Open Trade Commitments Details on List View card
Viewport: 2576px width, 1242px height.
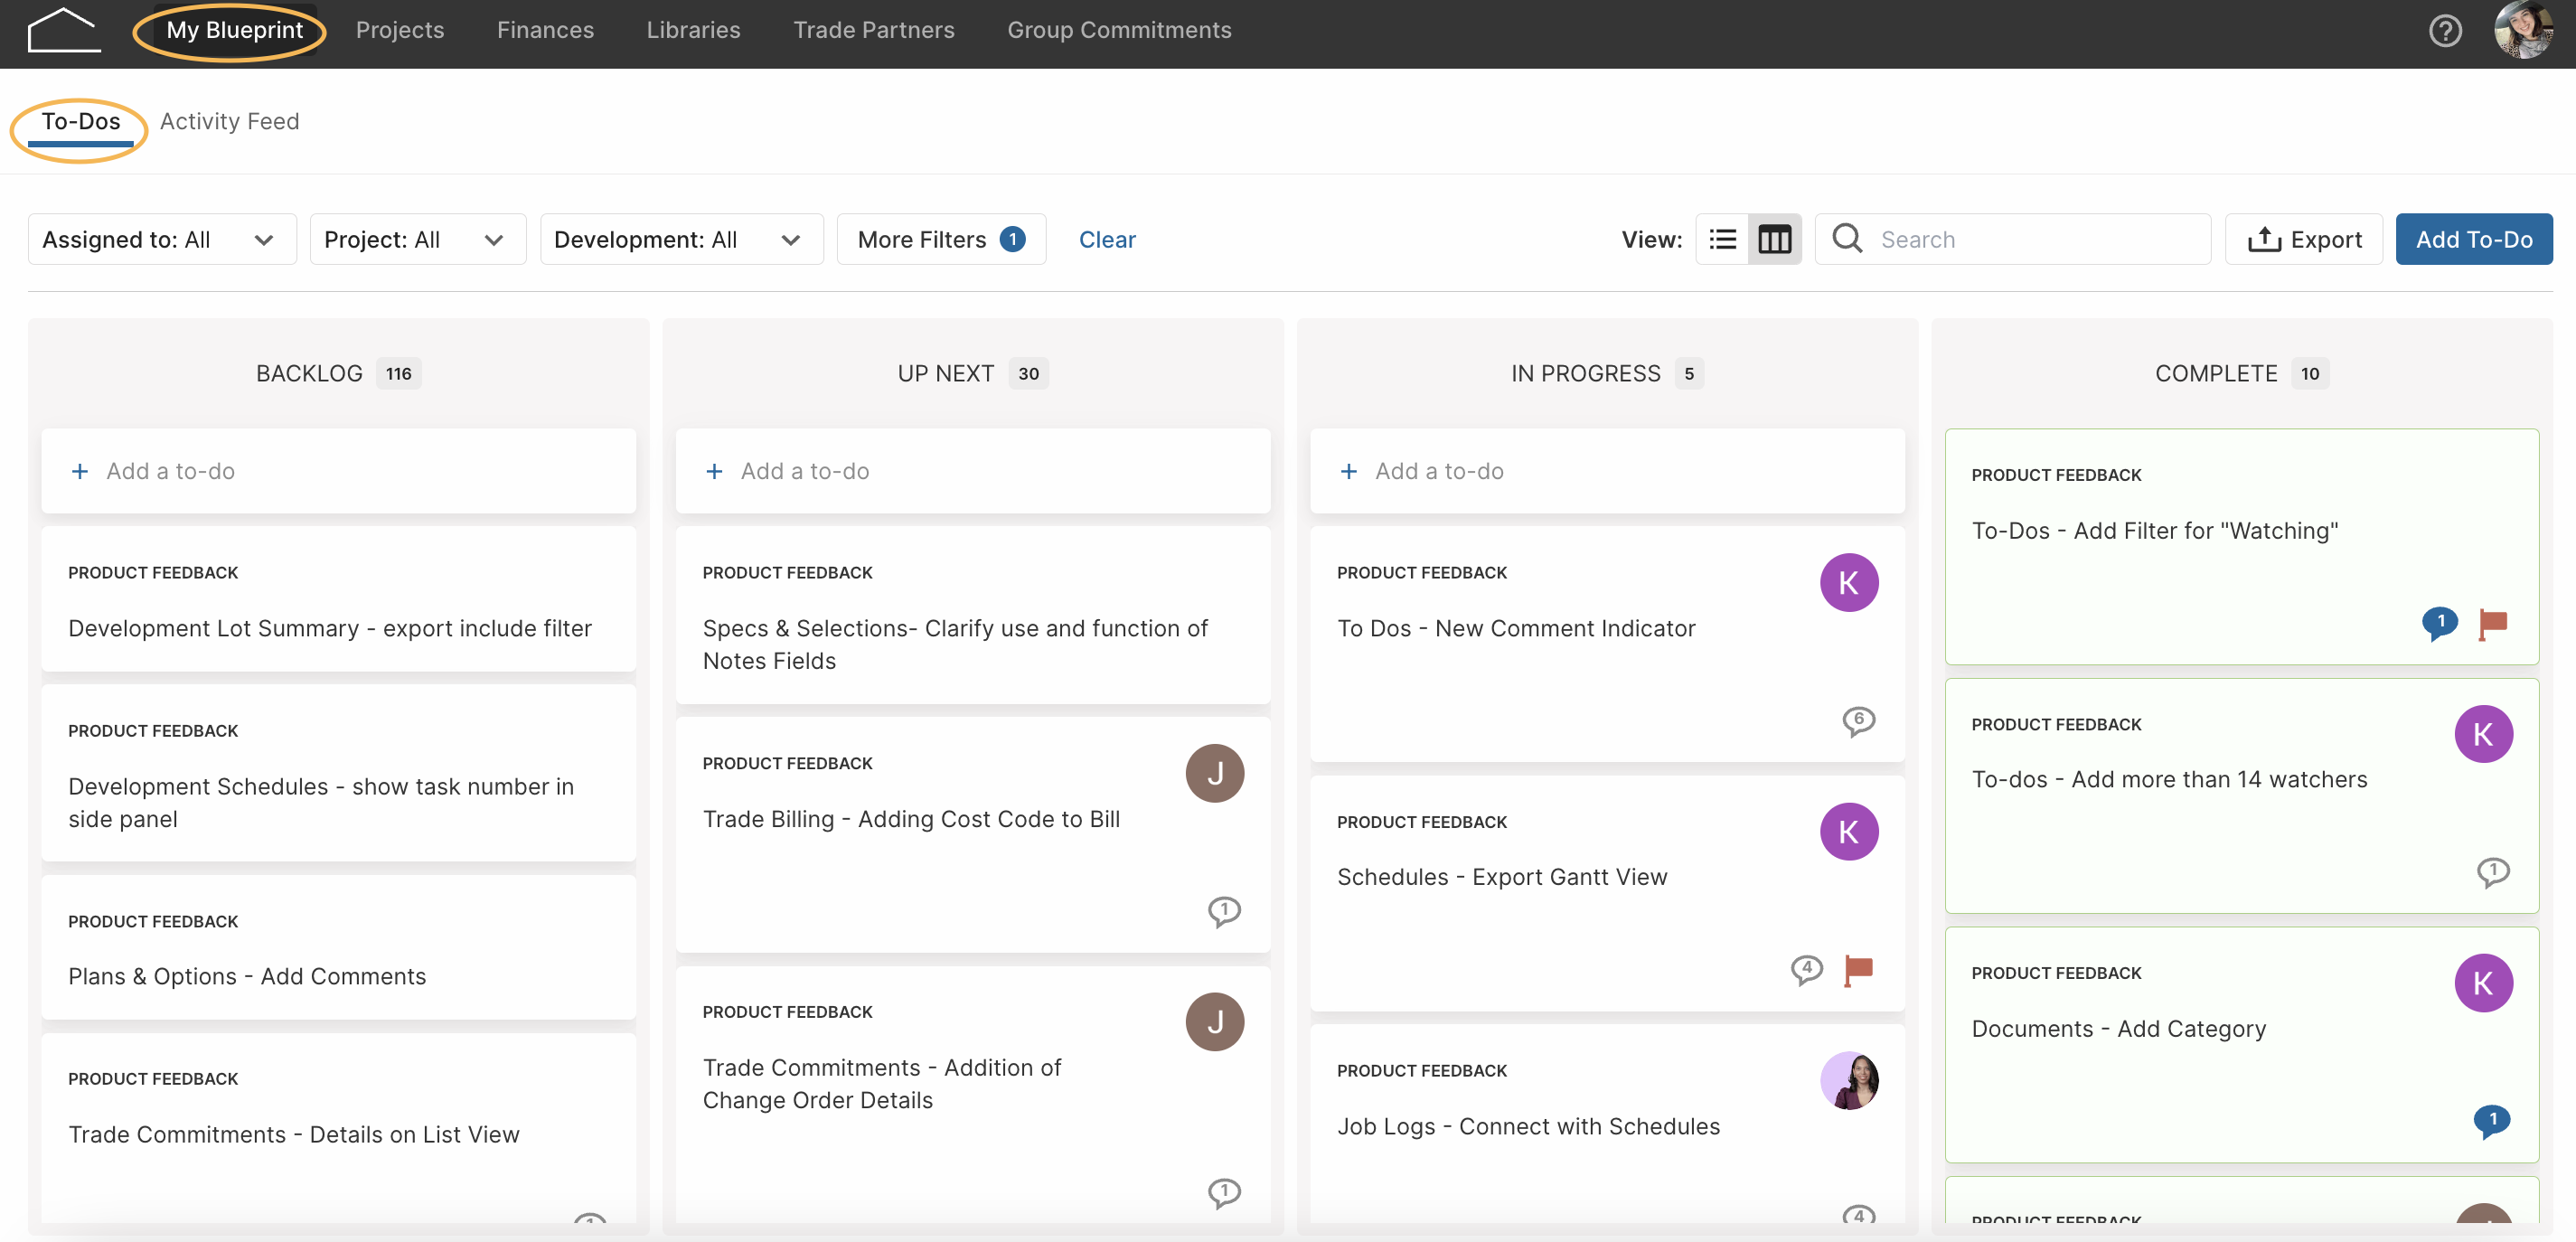pyautogui.click(x=338, y=1128)
